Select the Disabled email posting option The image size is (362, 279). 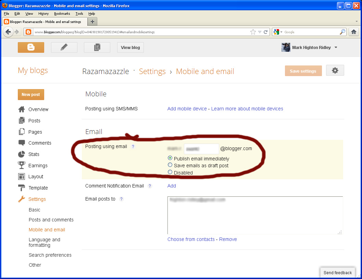(170, 172)
